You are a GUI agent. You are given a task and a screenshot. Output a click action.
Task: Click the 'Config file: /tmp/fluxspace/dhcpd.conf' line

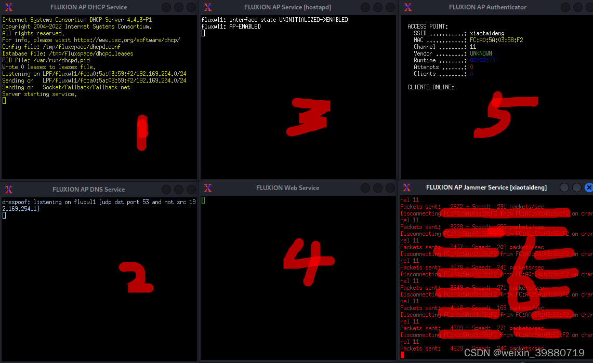(61, 47)
